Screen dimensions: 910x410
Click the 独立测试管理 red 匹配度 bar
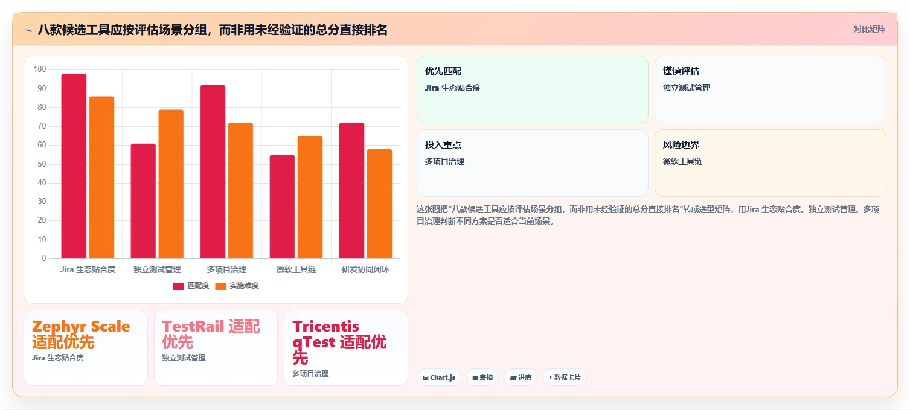click(x=143, y=201)
